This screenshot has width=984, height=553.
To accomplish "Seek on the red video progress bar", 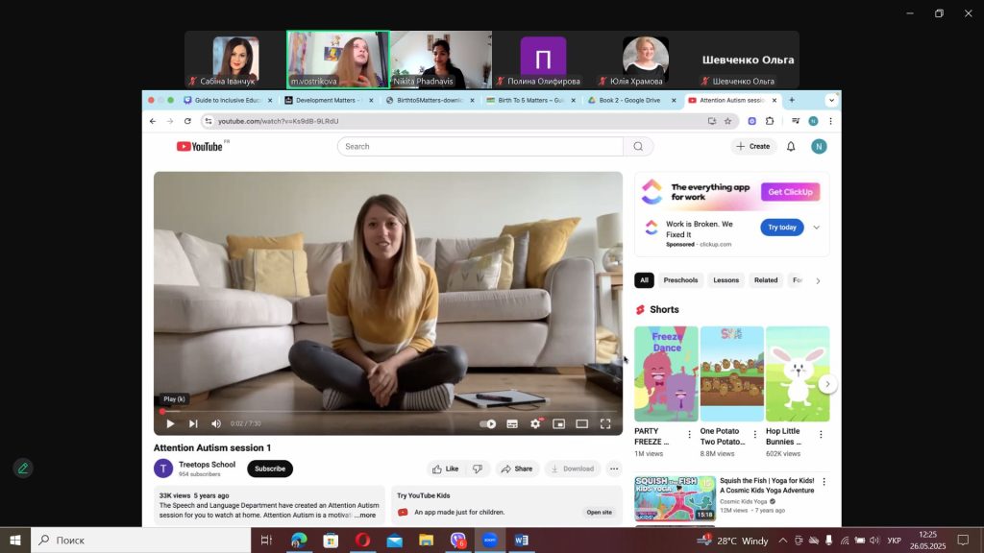I will [388, 412].
